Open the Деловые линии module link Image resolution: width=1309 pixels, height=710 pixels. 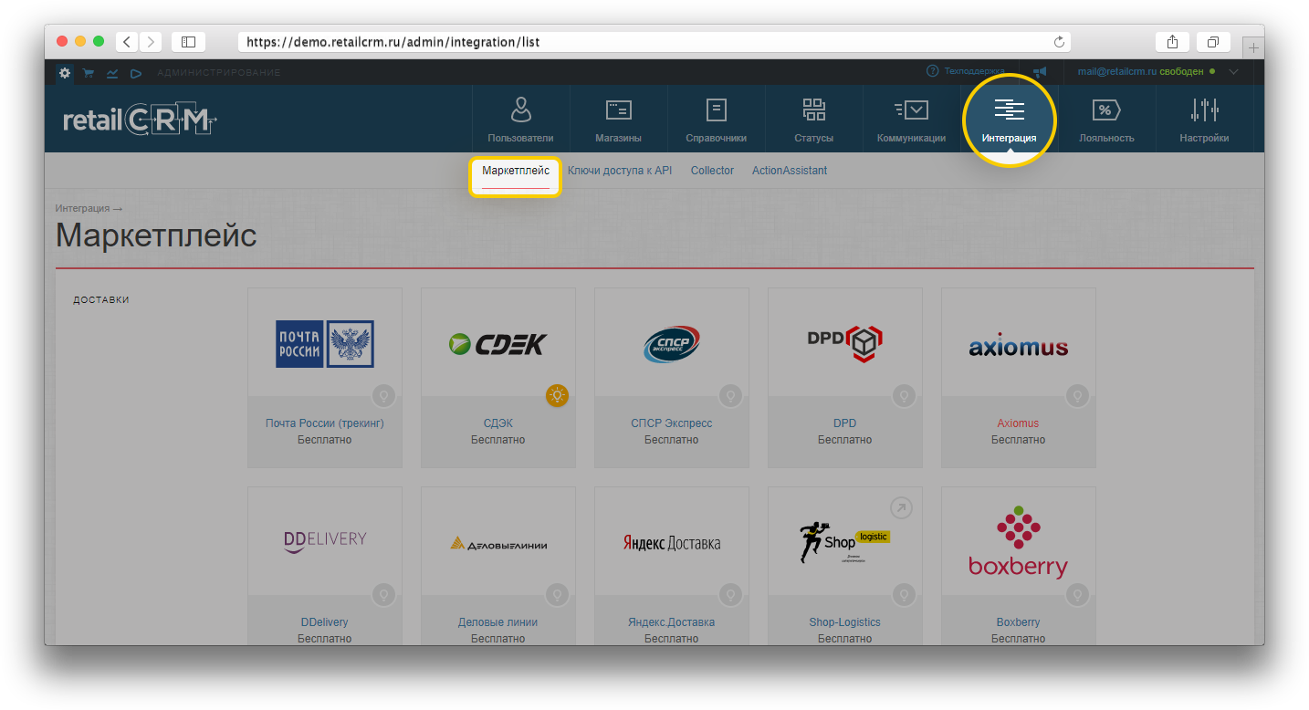(498, 622)
